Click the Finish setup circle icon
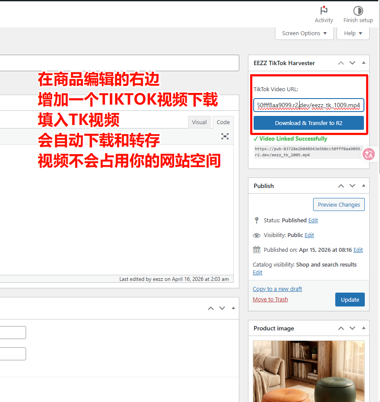Screen dimensions: 380x402 [358, 11]
